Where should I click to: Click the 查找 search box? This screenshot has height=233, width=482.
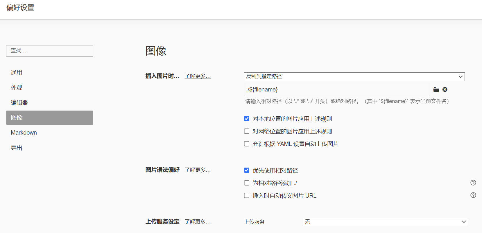tap(50, 51)
